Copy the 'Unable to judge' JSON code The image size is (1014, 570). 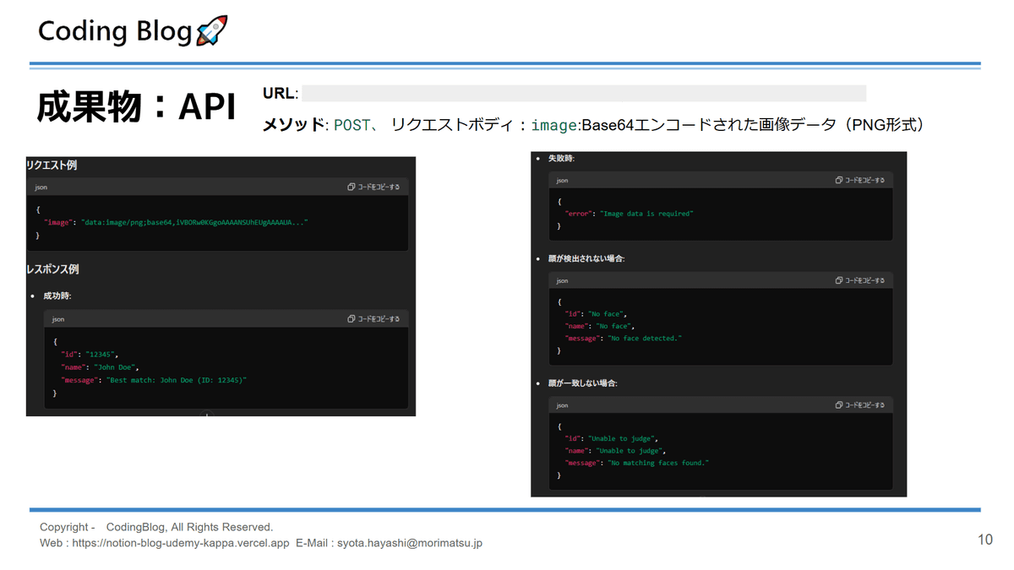pyautogui.click(x=859, y=405)
